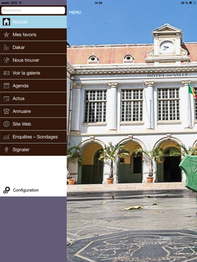Open the Actus menu entry

(33, 98)
